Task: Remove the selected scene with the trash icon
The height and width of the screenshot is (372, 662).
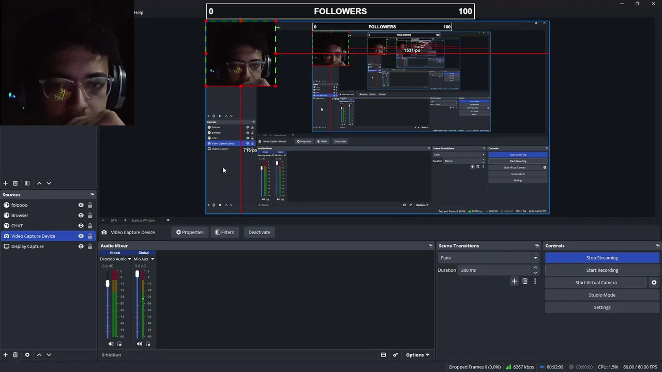Action: point(16,183)
